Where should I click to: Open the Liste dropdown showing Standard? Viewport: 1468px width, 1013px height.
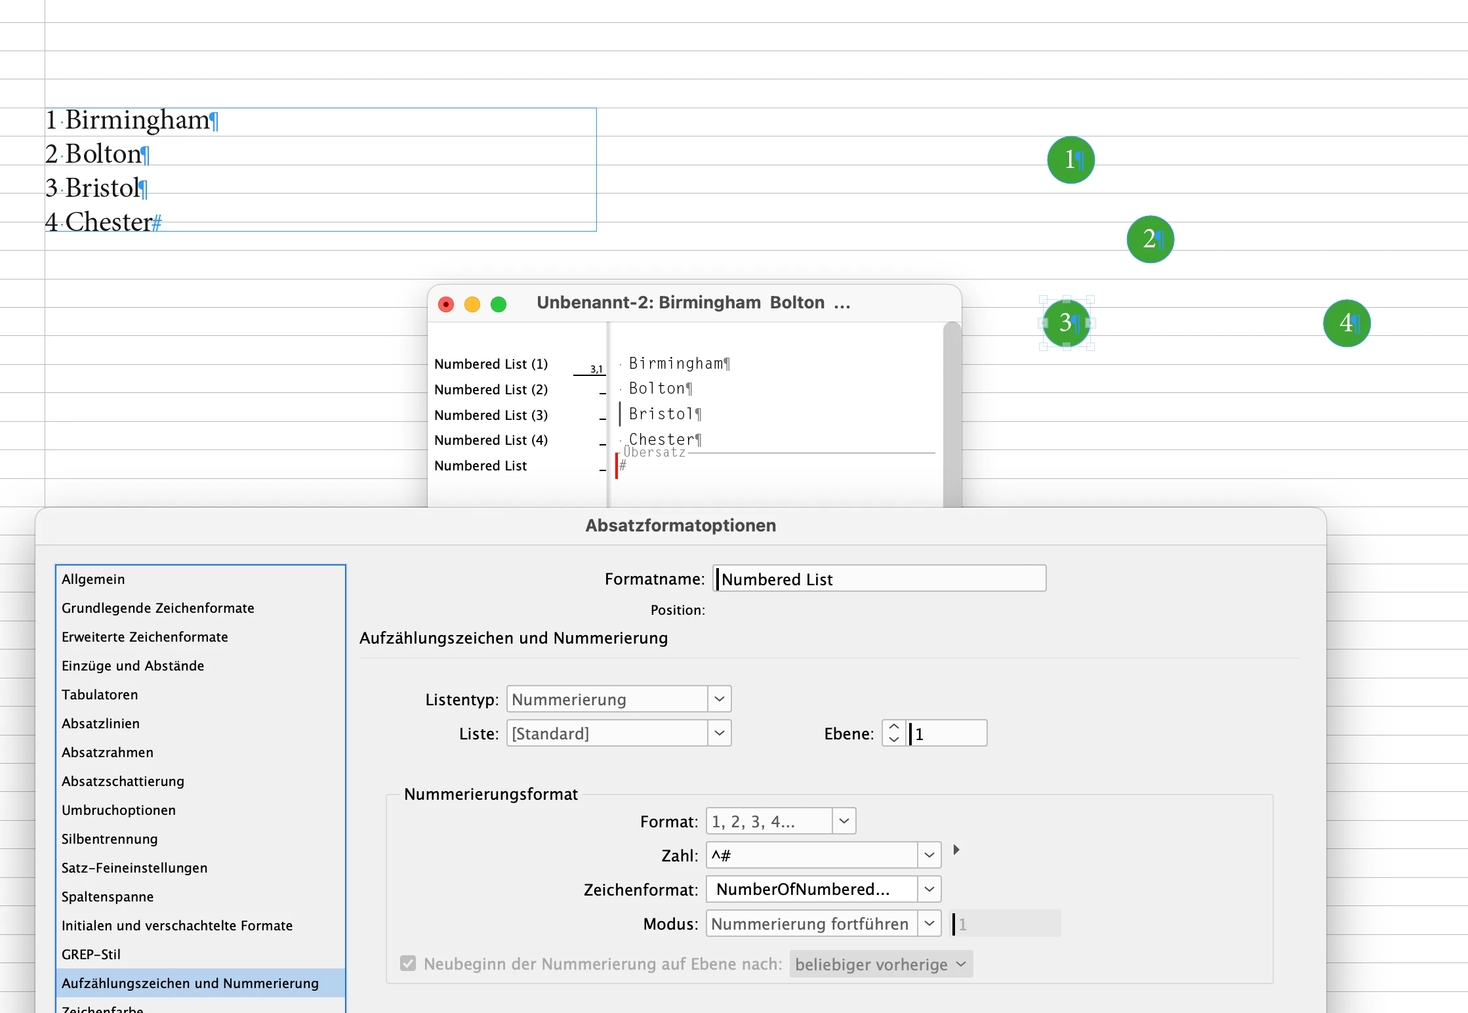pos(719,733)
